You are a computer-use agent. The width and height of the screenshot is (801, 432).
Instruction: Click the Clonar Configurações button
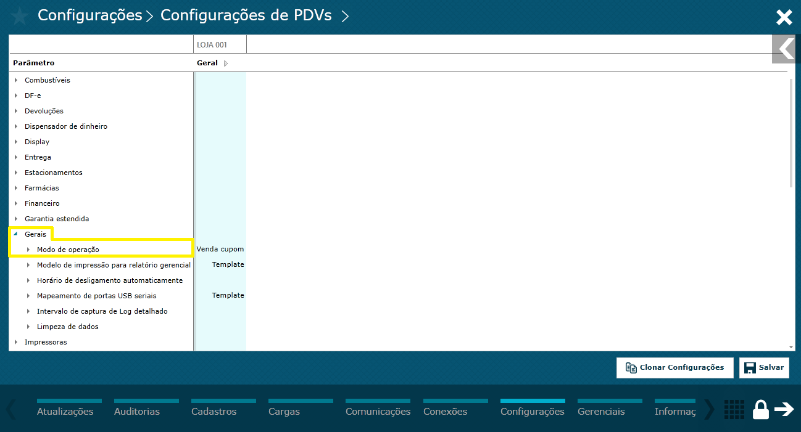[674, 367]
